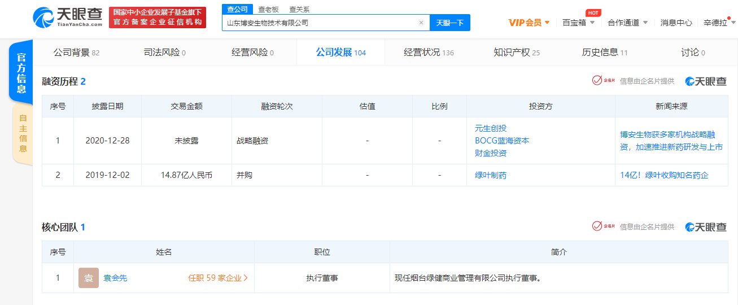The width and height of the screenshot is (738, 305).
Task: Click enterprise card icon in 核心团队 header
Action: (x=603, y=226)
